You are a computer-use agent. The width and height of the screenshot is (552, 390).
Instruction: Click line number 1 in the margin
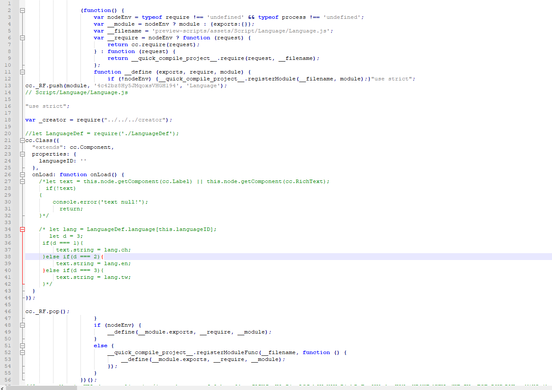9,3
